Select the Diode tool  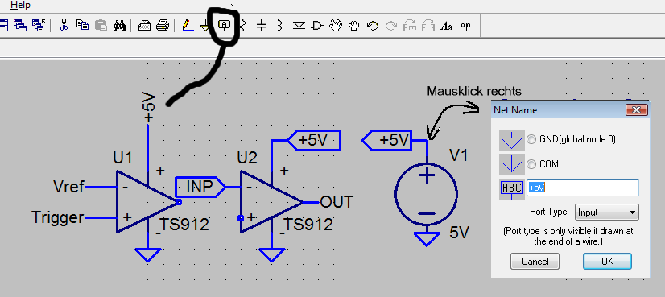coord(299,26)
